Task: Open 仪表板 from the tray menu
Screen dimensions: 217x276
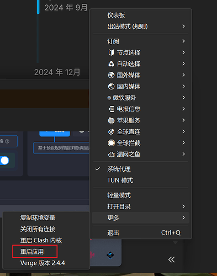Action: click(141, 15)
